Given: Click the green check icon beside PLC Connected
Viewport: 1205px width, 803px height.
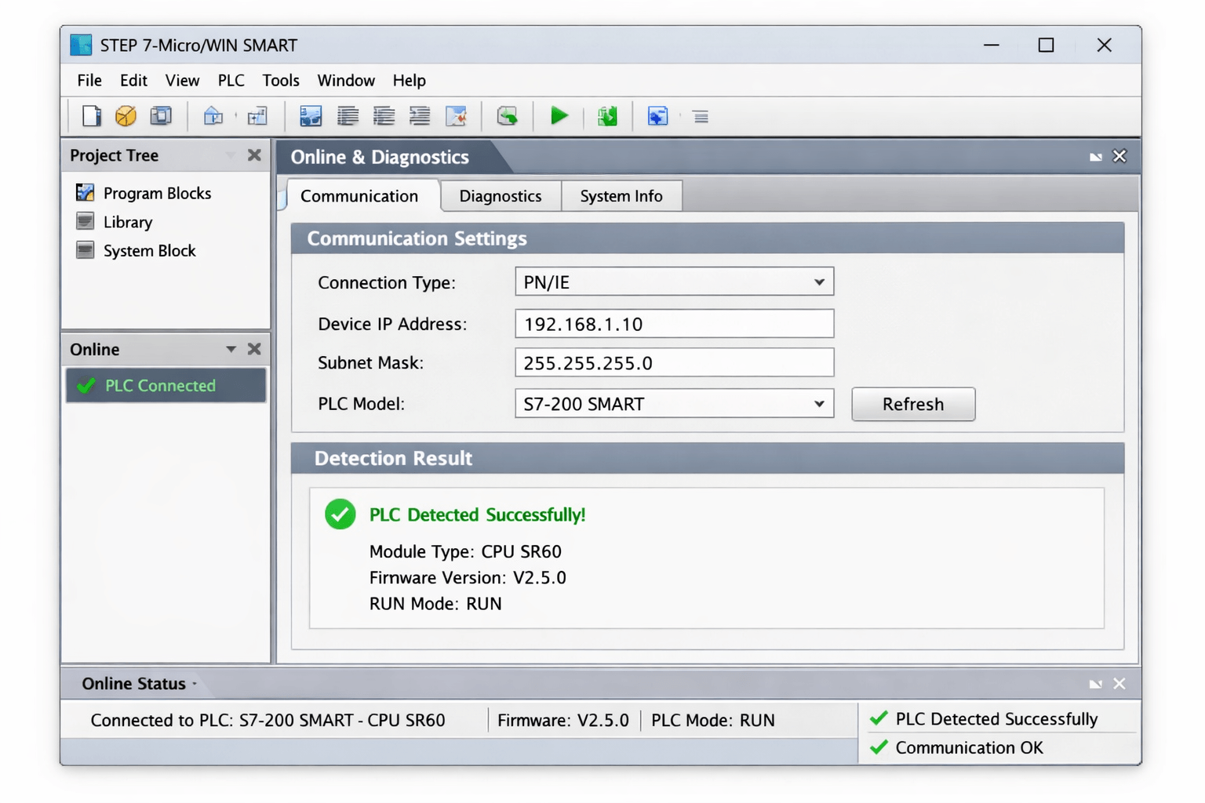Looking at the screenshot, I should click(86, 385).
